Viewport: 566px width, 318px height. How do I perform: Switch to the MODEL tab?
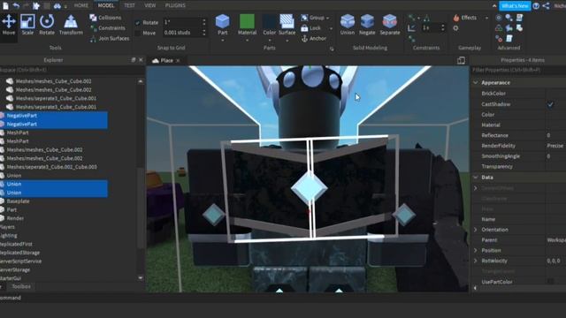coord(106,5)
